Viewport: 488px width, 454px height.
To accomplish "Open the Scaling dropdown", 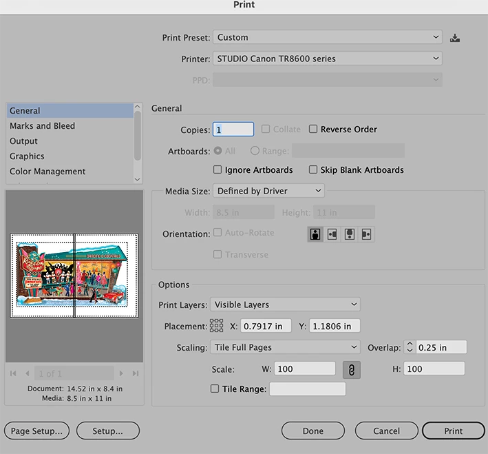I will tap(285, 347).
